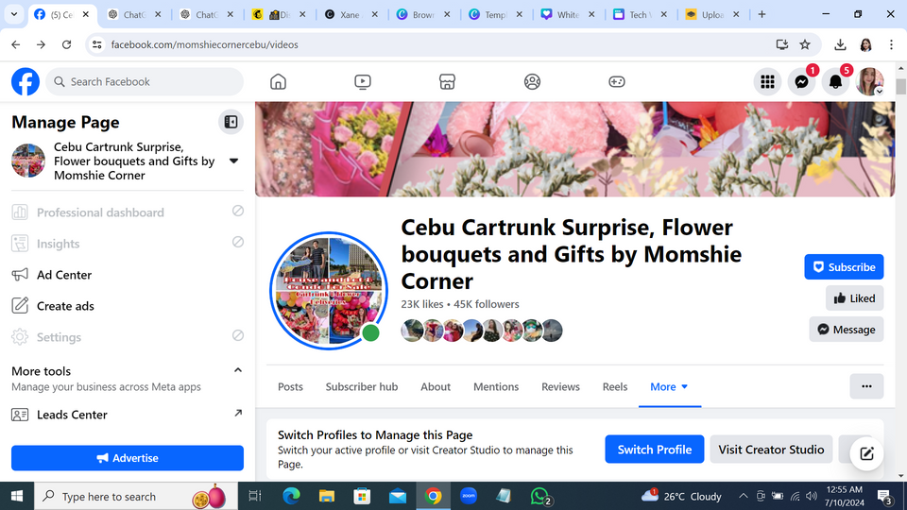Open Messenger chats icon

click(801, 82)
